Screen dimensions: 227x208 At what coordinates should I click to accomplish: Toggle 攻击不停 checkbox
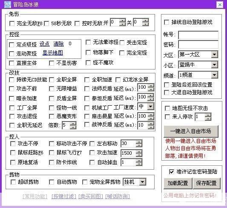[x=13, y=144]
